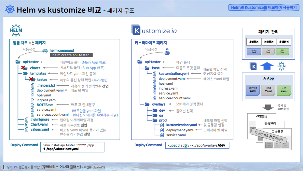Click 'kustomization.yaml' under prod folder
Viewport: 303px width, 171px height.
pos(182,125)
